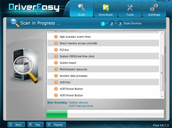Click the step 1 circle indicator
Viewport: 172px width, 128px height.
[x=103, y=23]
